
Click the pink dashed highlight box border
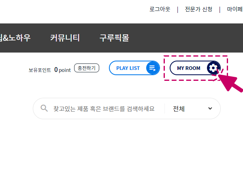pyautogui.click(x=196, y=56)
